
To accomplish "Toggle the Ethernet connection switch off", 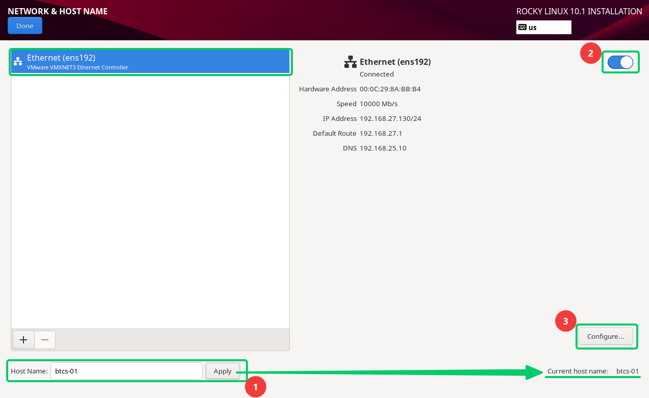I will click(620, 62).
